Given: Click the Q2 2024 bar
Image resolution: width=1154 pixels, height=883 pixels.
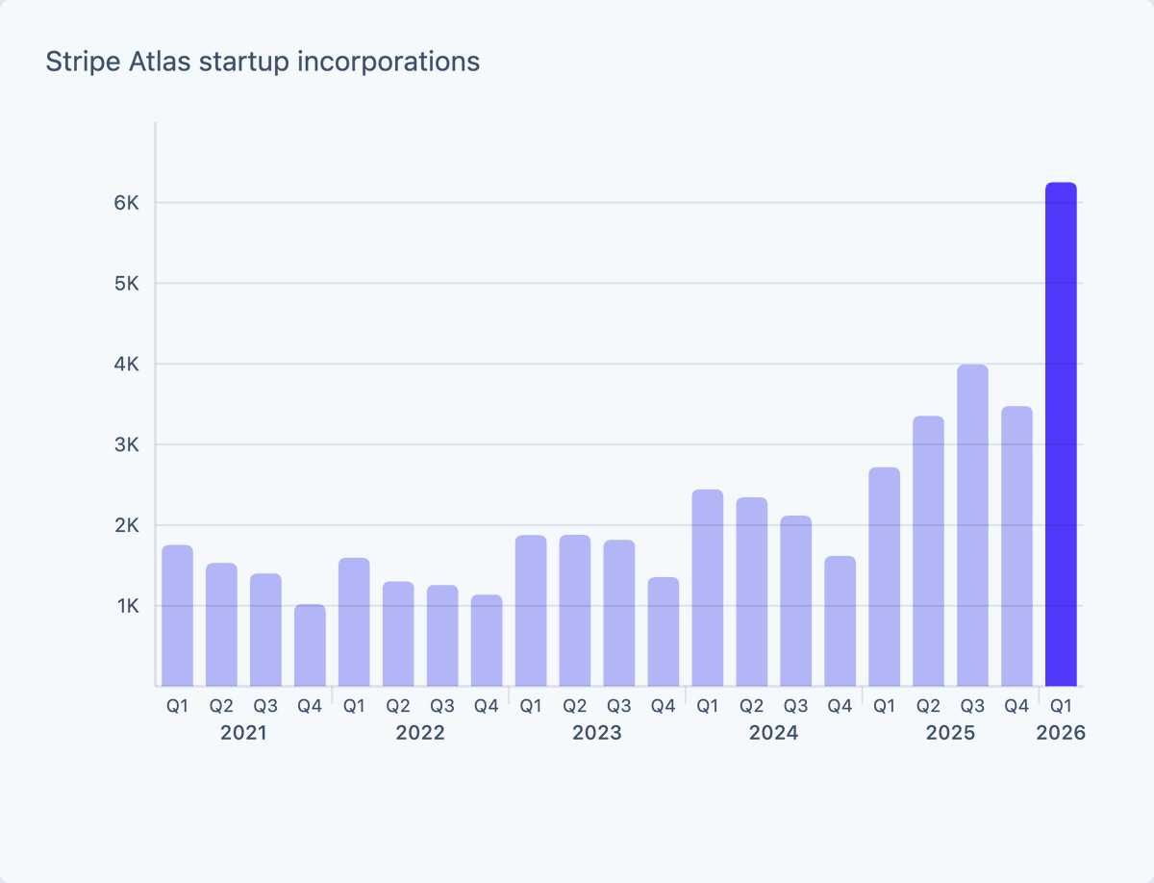Looking at the screenshot, I should (x=752, y=592).
